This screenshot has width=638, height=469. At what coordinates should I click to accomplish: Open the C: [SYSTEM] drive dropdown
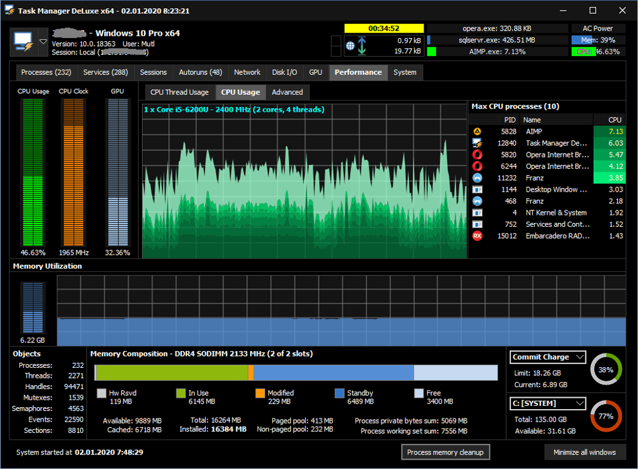pyautogui.click(x=579, y=403)
